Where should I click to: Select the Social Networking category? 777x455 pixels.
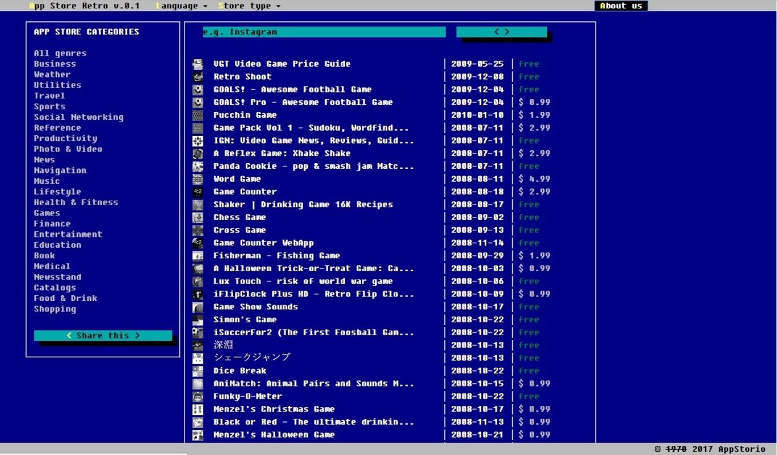click(x=78, y=117)
